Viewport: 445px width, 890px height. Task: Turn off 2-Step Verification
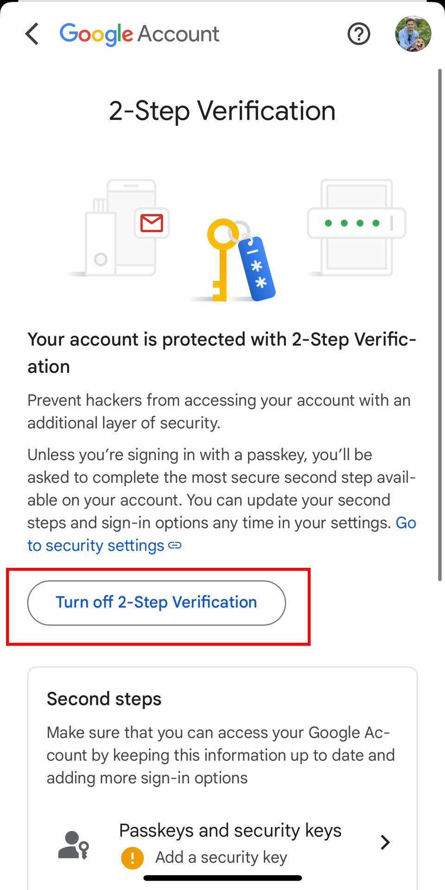pyautogui.click(x=156, y=603)
